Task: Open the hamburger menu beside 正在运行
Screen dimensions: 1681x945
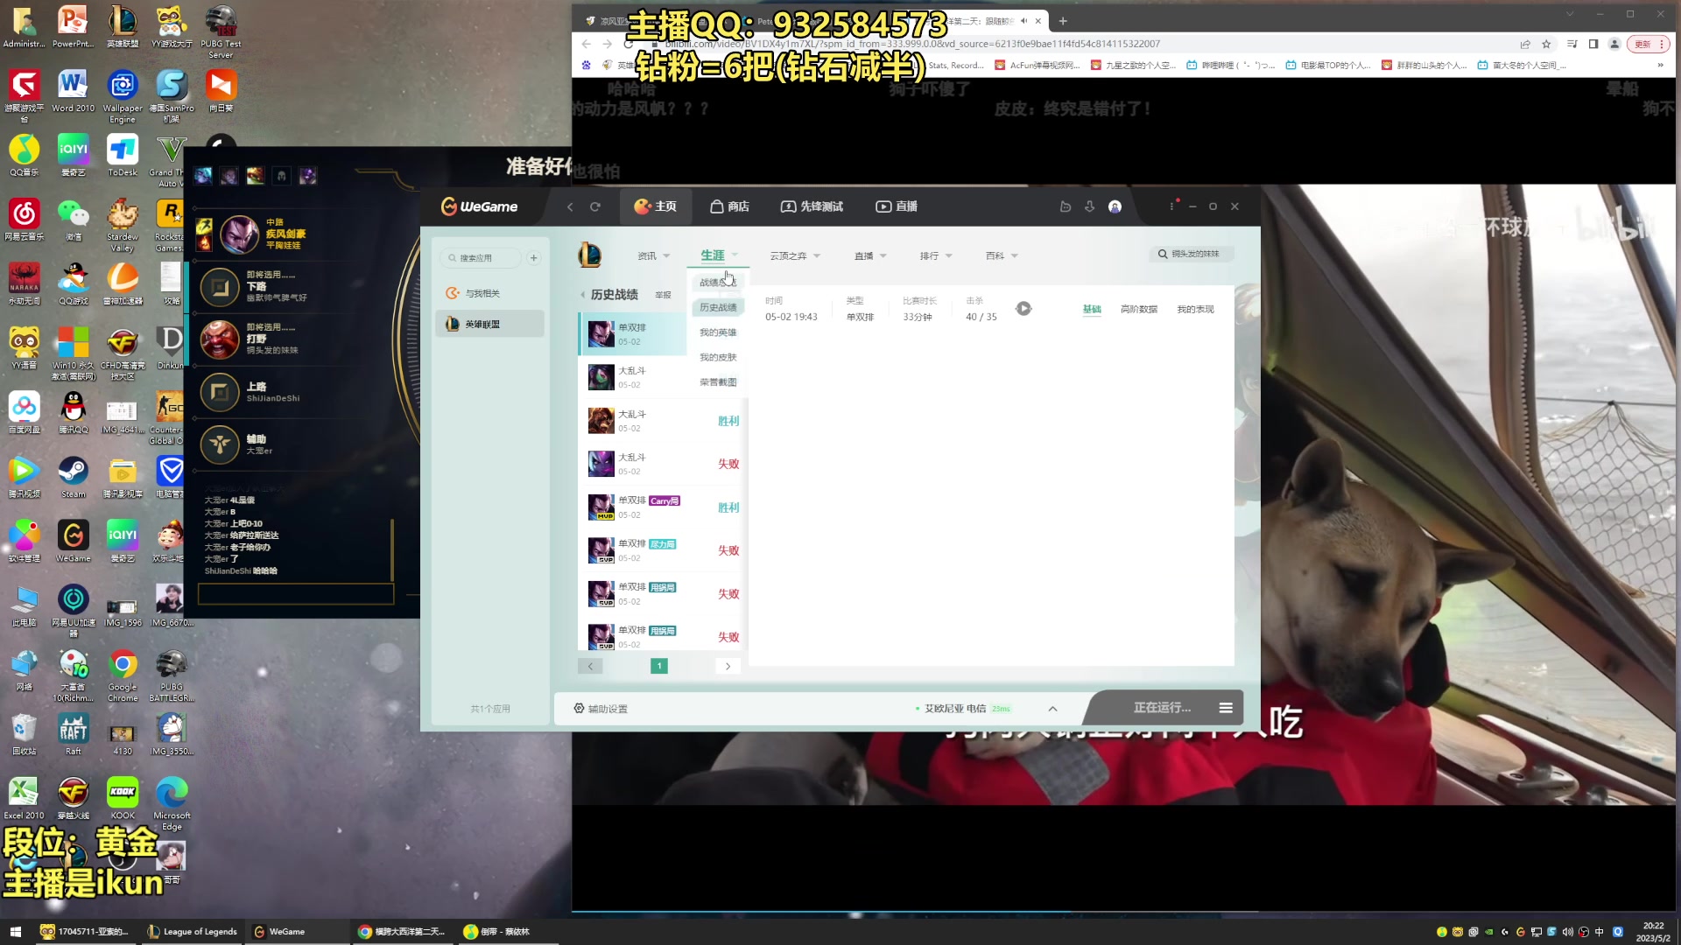Action: pos(1226,708)
